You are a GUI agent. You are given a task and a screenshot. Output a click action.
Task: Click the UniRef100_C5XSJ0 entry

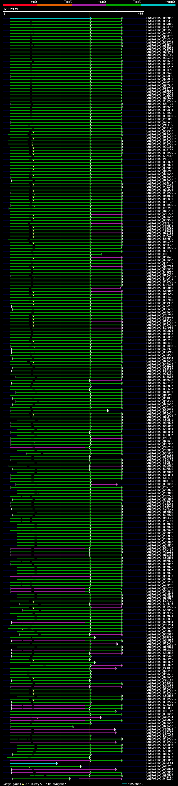(160, 39)
